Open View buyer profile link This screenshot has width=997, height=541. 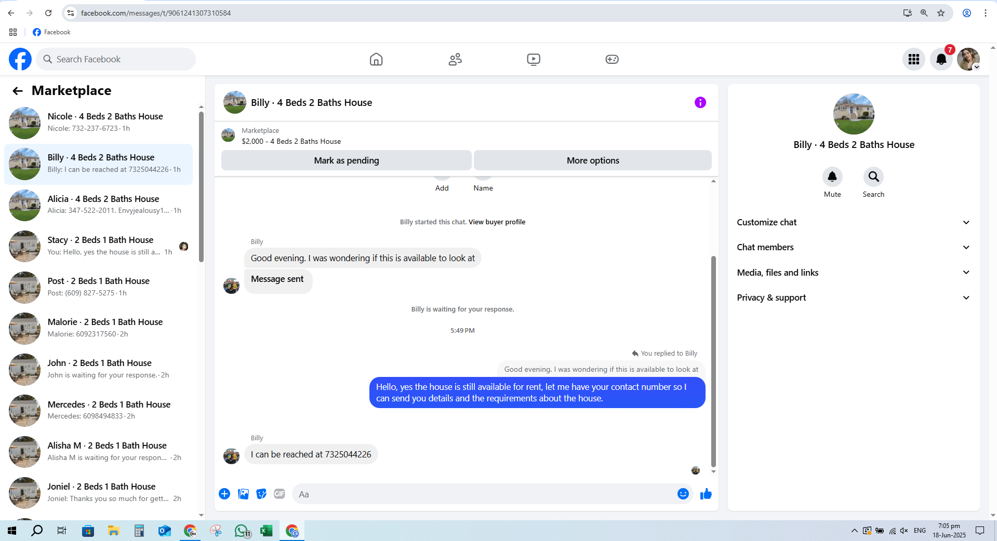click(x=497, y=222)
